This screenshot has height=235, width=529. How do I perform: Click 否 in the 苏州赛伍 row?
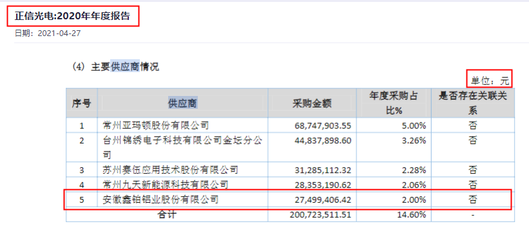pos(473,169)
